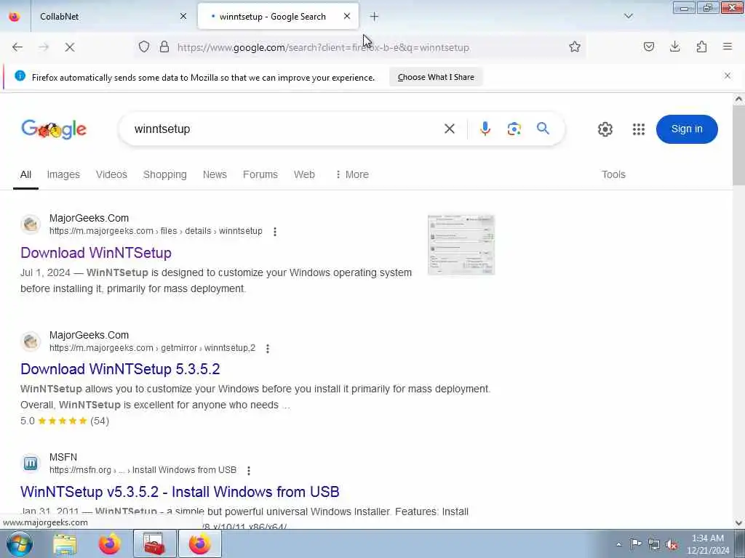Open options for first MajorGeeks result
The width and height of the screenshot is (745, 558).
[x=274, y=232]
